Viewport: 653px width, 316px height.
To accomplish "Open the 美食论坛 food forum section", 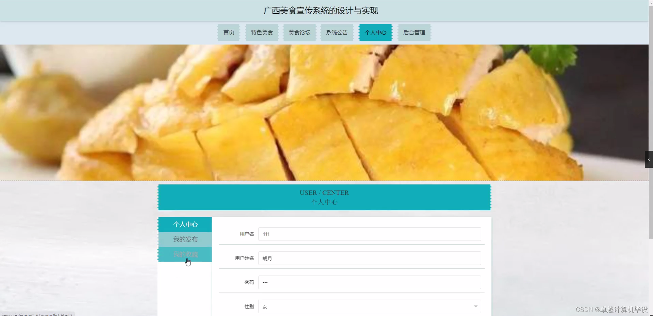I will pyautogui.click(x=299, y=32).
